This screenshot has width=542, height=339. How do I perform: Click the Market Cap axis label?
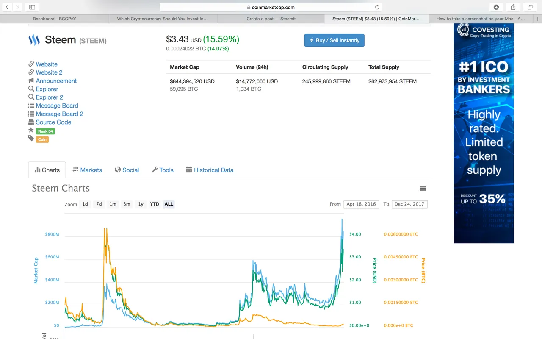click(x=36, y=270)
